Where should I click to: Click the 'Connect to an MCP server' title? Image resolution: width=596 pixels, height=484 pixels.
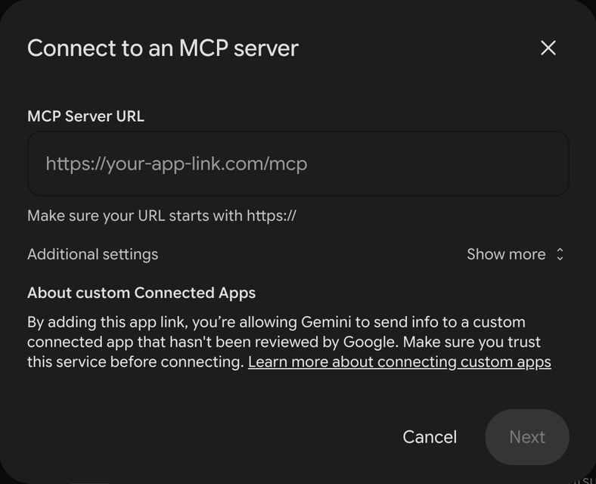[x=163, y=48]
